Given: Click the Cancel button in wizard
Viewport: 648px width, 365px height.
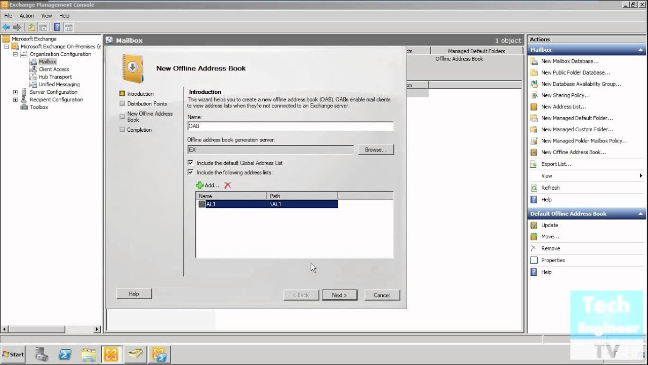Looking at the screenshot, I should click(x=382, y=295).
